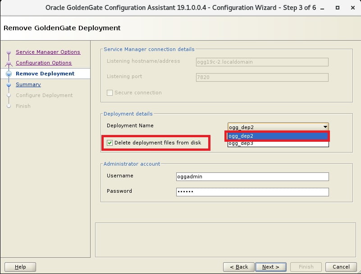Click the Remove Deployment step bullet icon

tap(9, 74)
